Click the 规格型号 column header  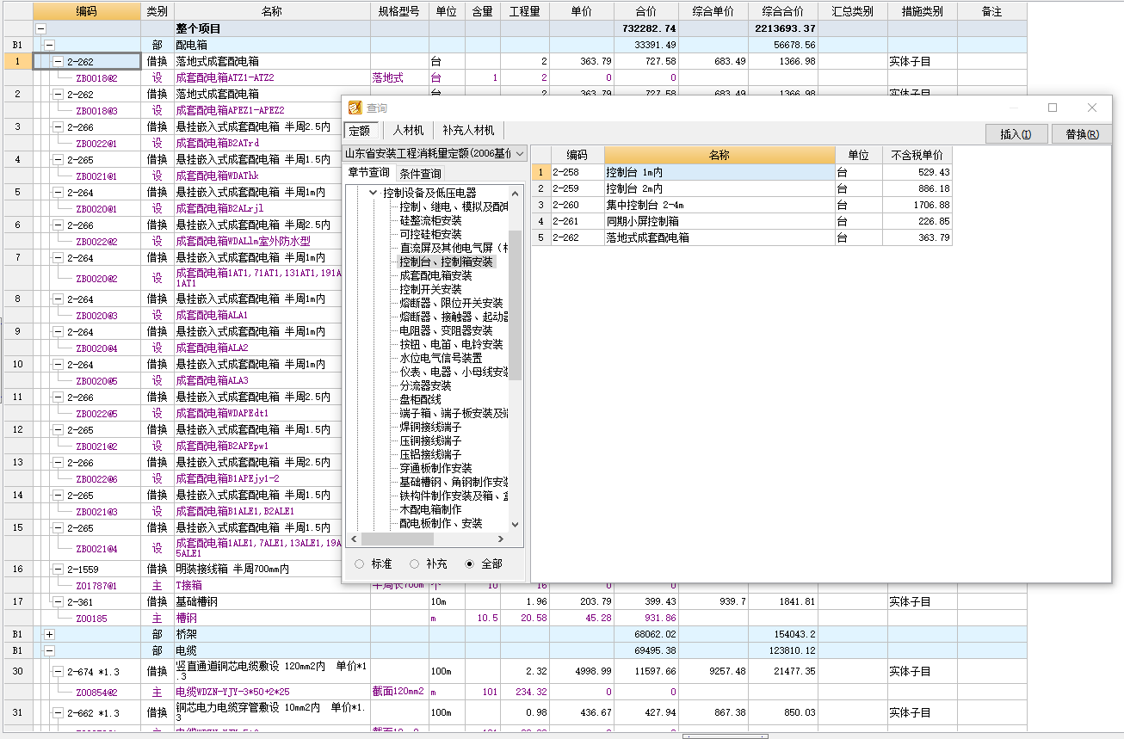[x=399, y=11]
